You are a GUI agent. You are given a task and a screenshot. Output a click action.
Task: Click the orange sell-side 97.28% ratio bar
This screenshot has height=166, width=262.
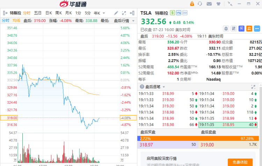[199, 138]
